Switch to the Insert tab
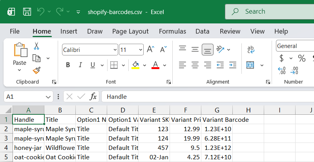The width and height of the screenshot is (314, 162). (x=69, y=31)
